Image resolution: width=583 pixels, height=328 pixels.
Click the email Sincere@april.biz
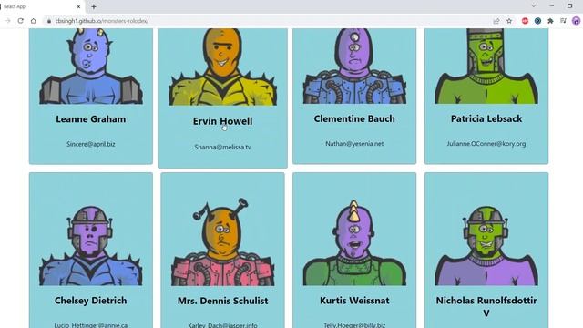[91, 144]
